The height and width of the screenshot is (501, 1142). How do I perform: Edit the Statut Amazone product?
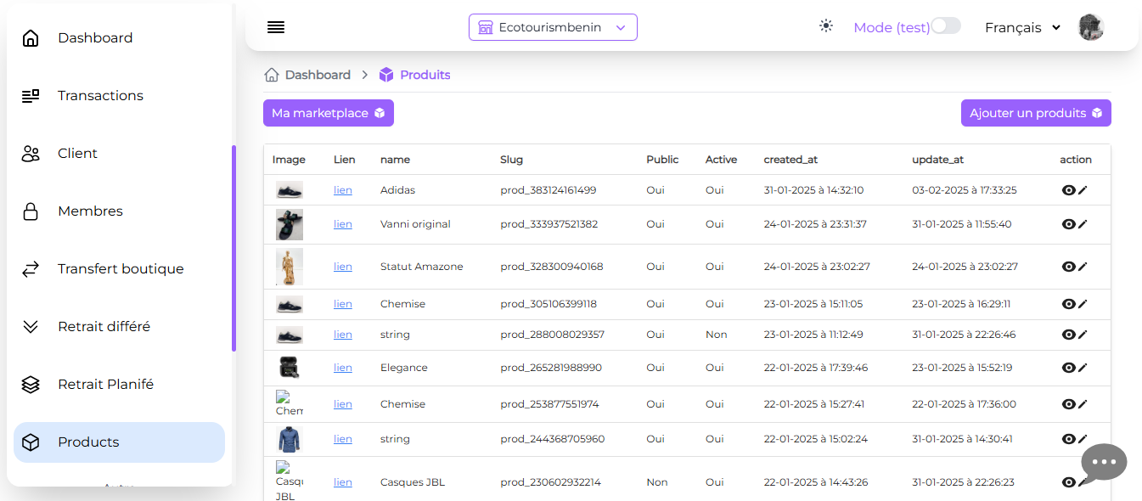pos(1083,267)
